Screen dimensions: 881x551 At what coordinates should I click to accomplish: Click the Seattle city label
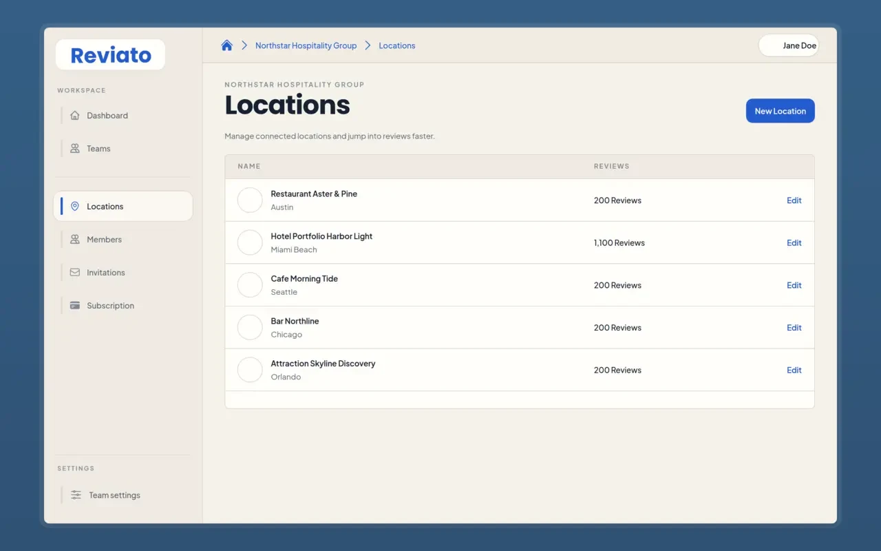(x=284, y=292)
